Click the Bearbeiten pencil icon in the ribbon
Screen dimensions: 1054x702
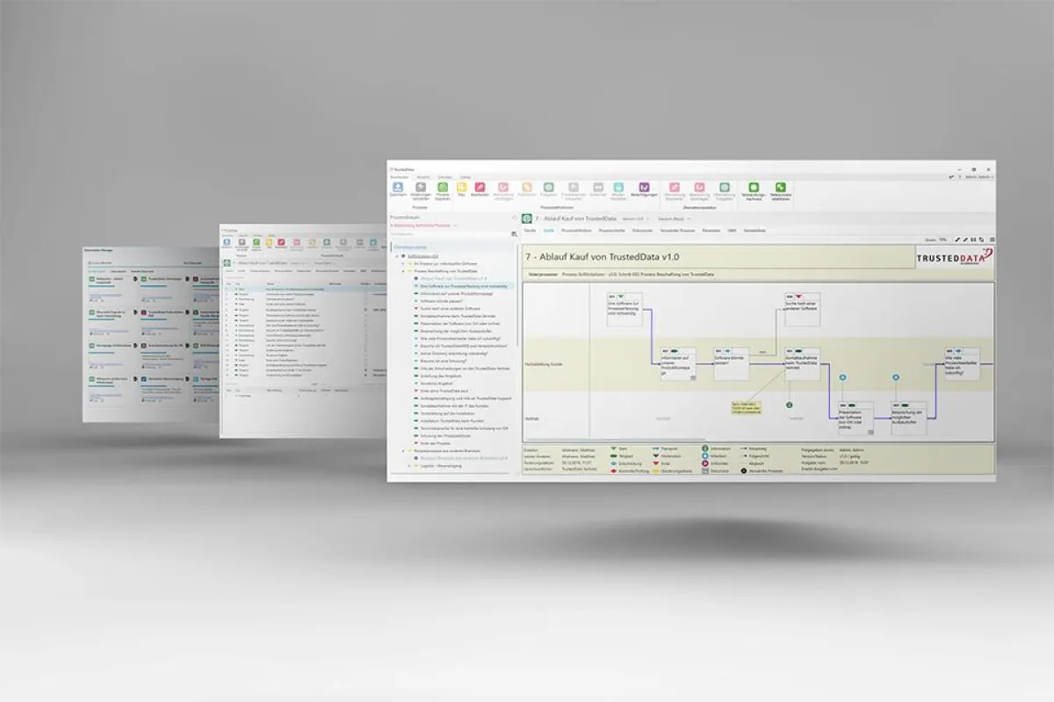[x=480, y=187]
